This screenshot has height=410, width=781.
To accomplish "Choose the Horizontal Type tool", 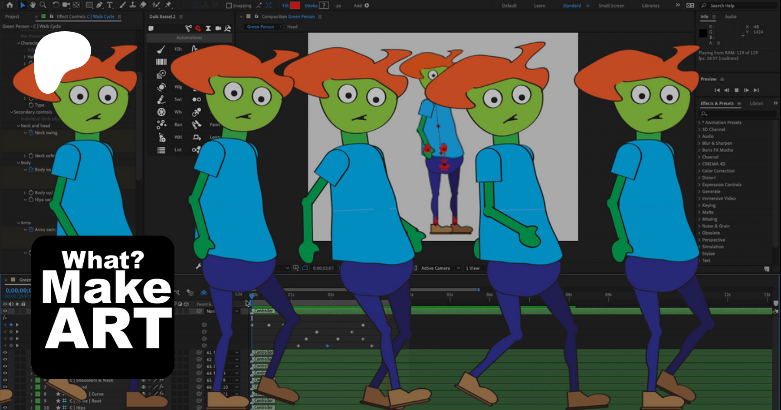I will pos(110,5).
